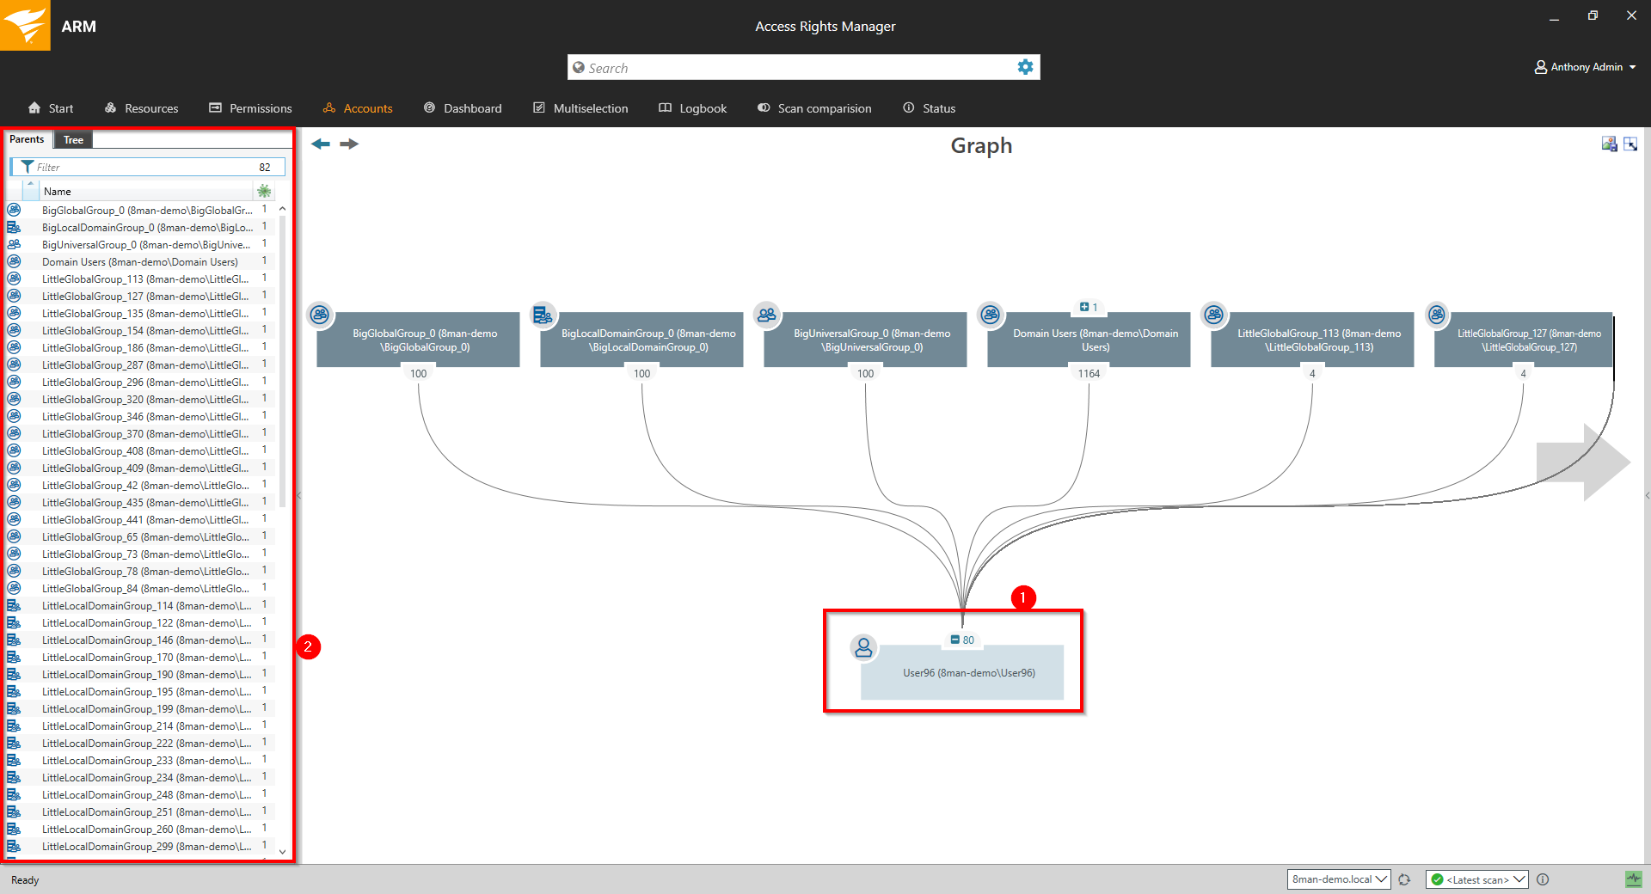Select the BigGlobalGroup_0 node in graph
Screen dimensions: 1651x894
click(419, 340)
